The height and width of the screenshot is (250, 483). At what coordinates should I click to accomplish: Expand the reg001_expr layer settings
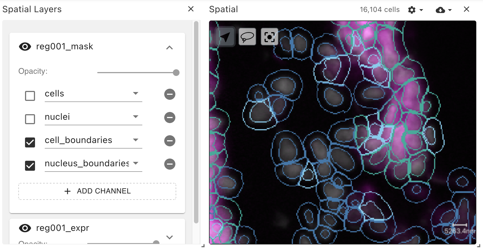[170, 237]
